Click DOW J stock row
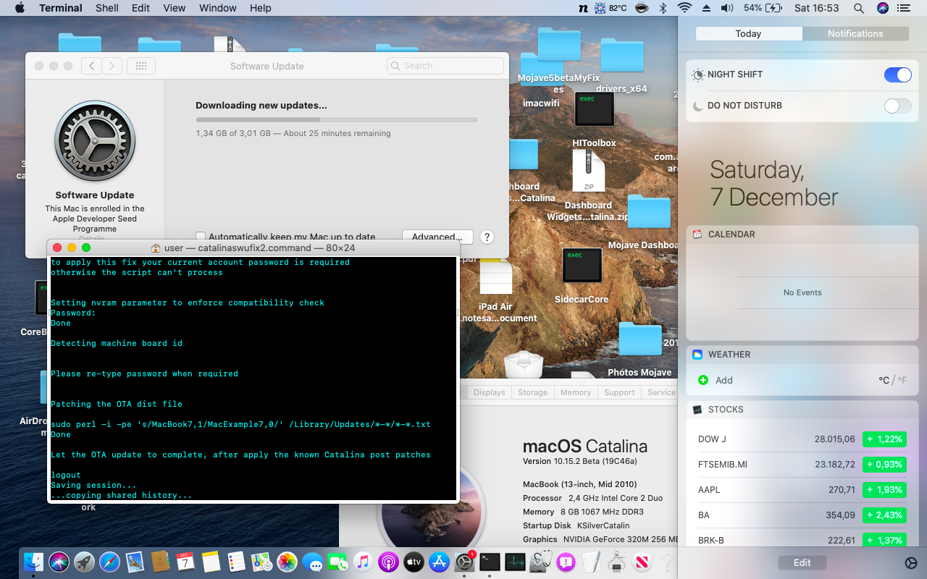The height and width of the screenshot is (579, 927). [802, 439]
